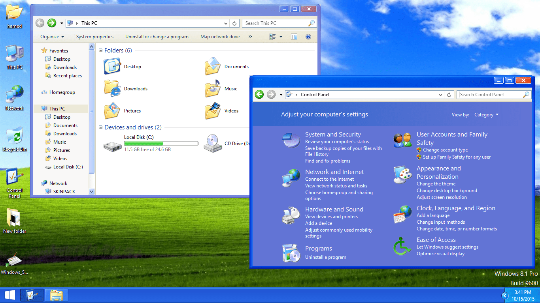Image resolution: width=540 pixels, height=303 pixels.
Task: Click the Ease of Access wheelchair icon
Action: coord(402,246)
